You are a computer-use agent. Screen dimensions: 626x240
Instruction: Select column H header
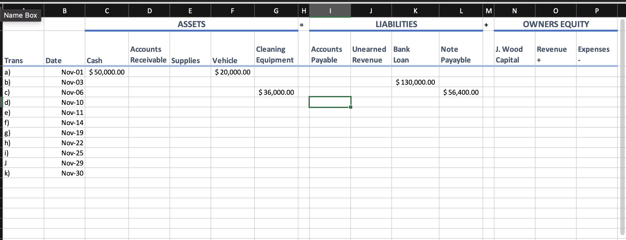[x=304, y=11]
